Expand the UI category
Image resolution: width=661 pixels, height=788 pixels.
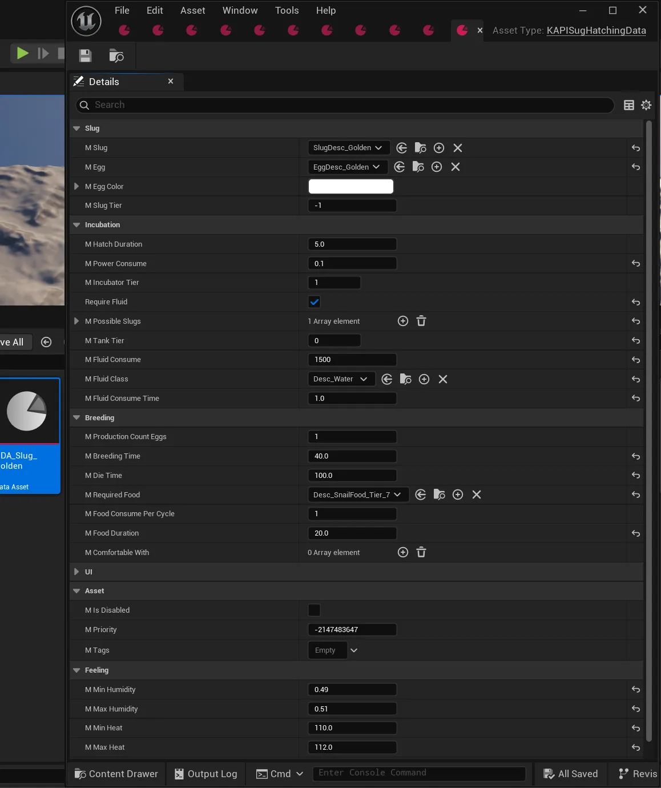pyautogui.click(x=76, y=572)
